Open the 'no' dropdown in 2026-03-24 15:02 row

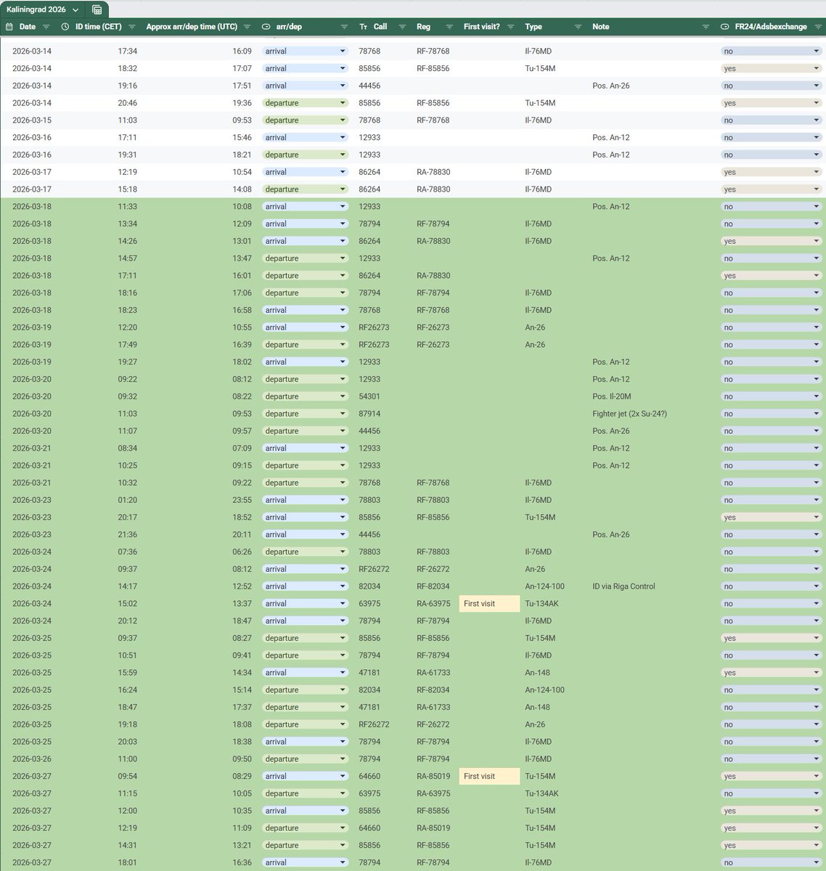click(771, 604)
